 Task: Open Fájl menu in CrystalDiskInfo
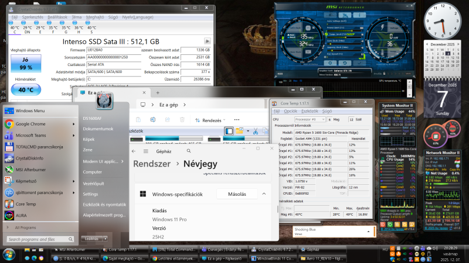15,18
